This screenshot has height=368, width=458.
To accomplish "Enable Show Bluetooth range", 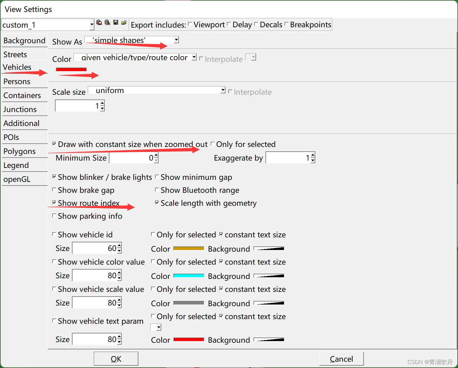I will click(x=157, y=189).
